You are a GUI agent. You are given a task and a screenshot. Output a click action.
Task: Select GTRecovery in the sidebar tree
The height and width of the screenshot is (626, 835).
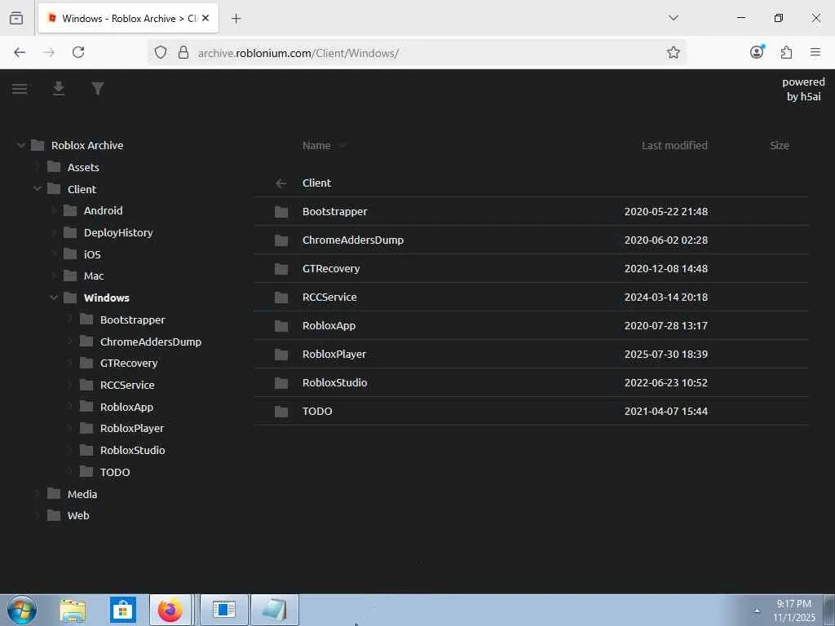point(128,363)
